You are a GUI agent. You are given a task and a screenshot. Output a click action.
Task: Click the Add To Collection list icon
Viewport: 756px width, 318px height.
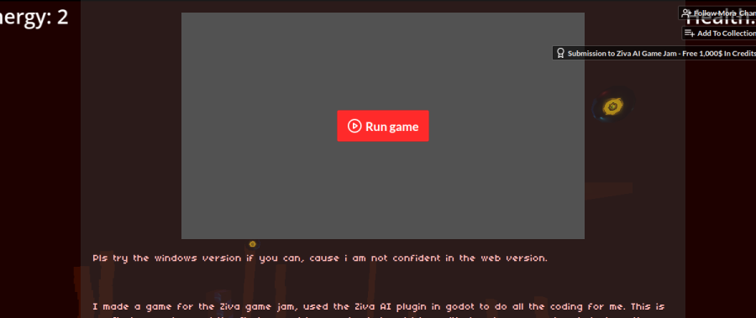tap(690, 34)
